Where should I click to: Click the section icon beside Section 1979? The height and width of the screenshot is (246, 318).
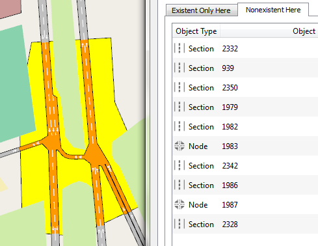click(179, 107)
